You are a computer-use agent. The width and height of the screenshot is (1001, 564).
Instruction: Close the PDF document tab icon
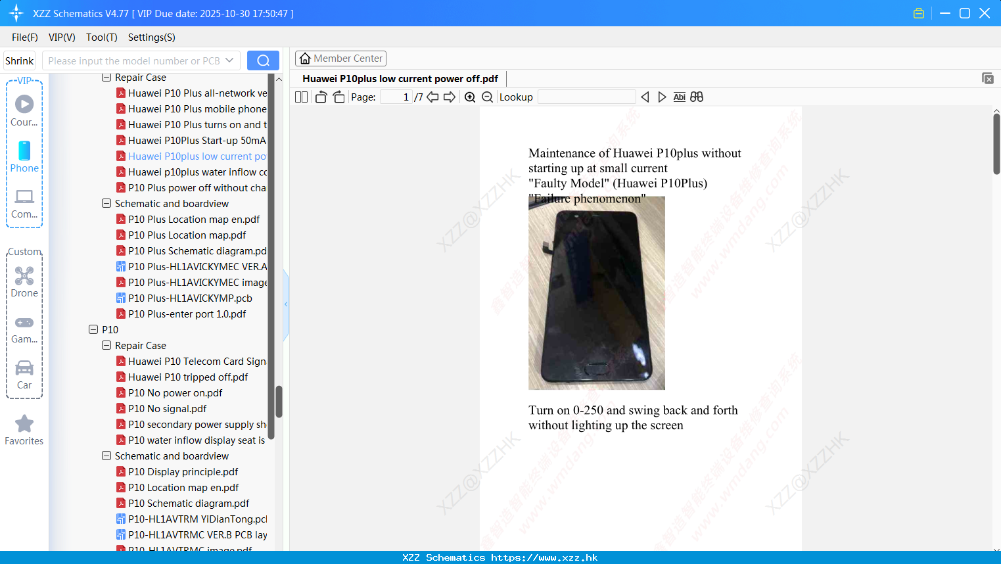point(988,78)
